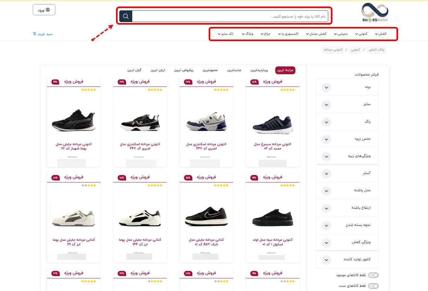Expand the آستر filter section
This screenshot has width=428, height=291.
347,173
